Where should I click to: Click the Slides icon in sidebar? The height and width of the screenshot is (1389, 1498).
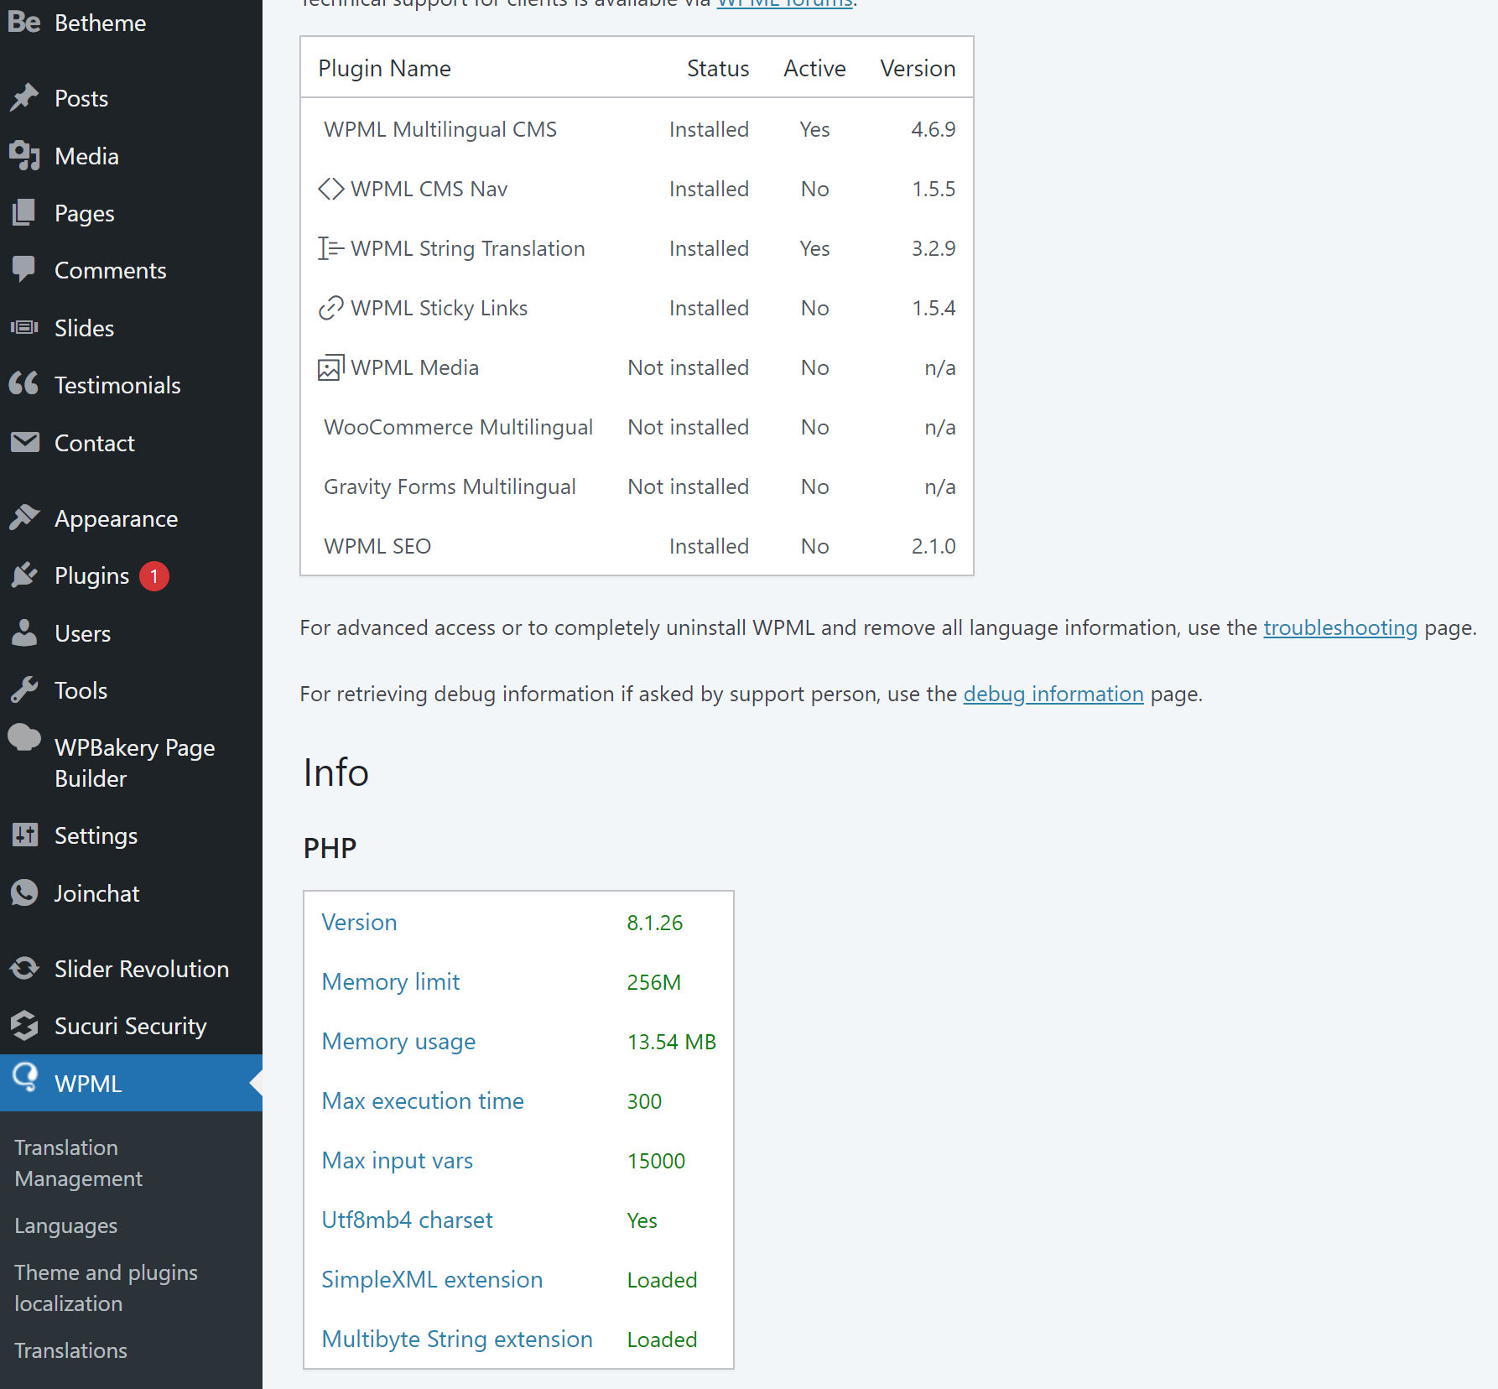tap(24, 327)
